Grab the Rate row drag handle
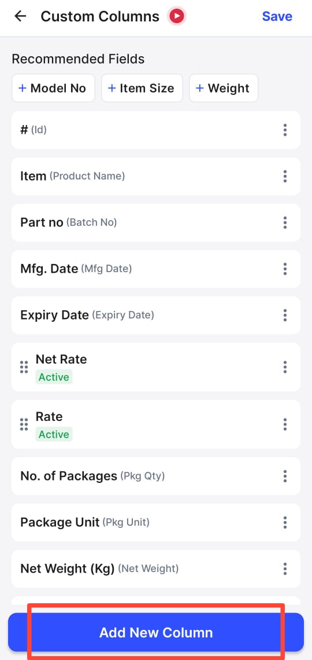Viewport: 312px width, 660px height. point(24,424)
